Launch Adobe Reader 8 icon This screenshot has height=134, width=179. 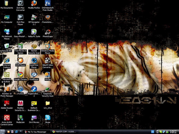(7, 103)
